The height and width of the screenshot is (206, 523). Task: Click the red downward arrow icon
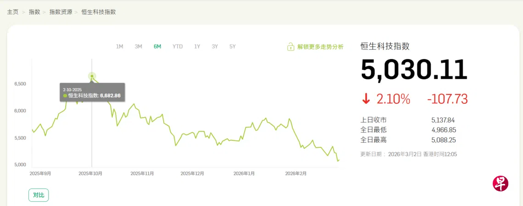tap(366, 99)
